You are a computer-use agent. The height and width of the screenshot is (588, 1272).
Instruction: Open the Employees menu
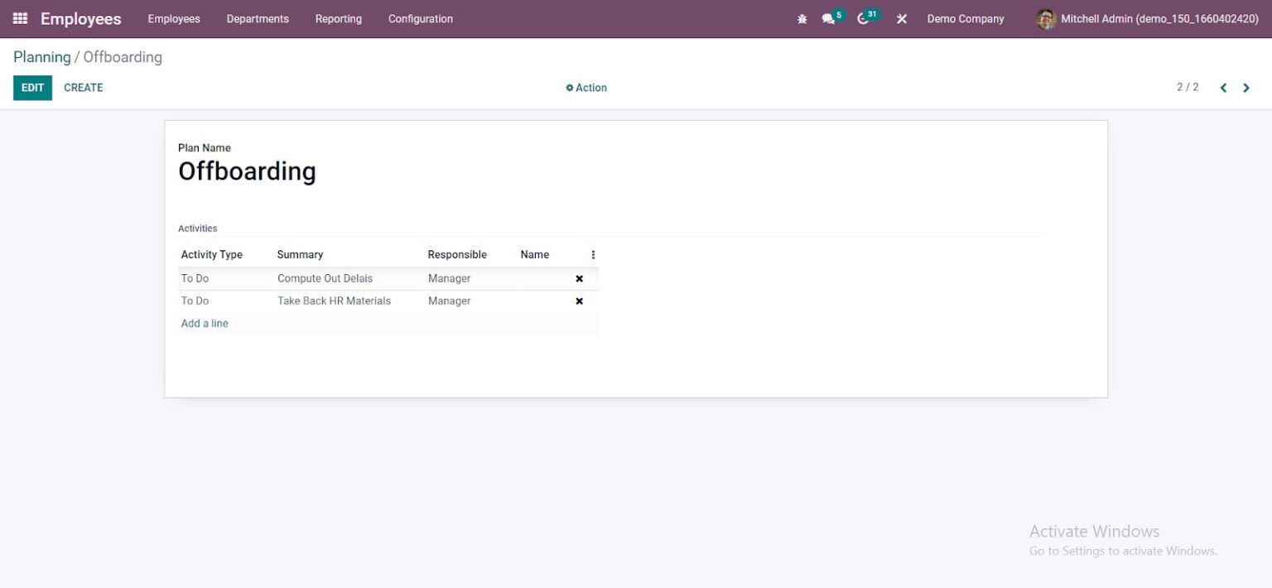point(173,18)
